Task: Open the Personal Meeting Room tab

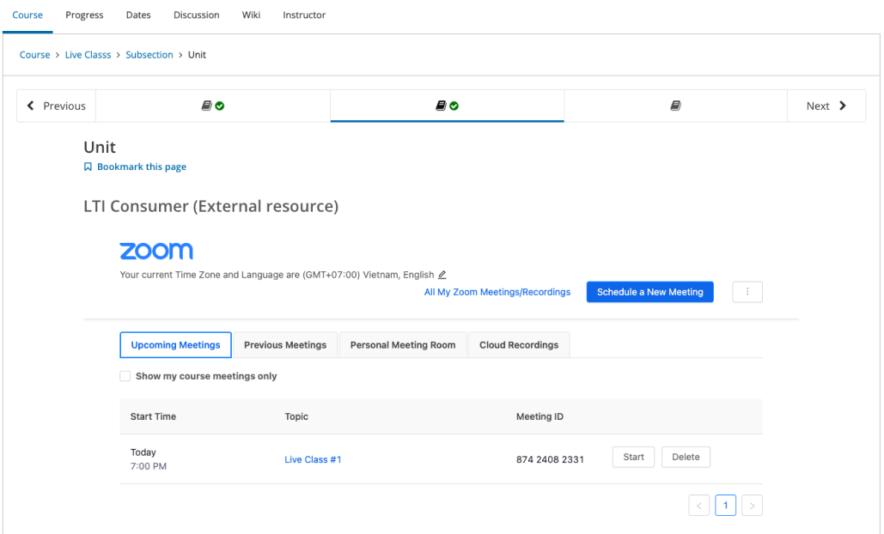Action: [x=403, y=345]
